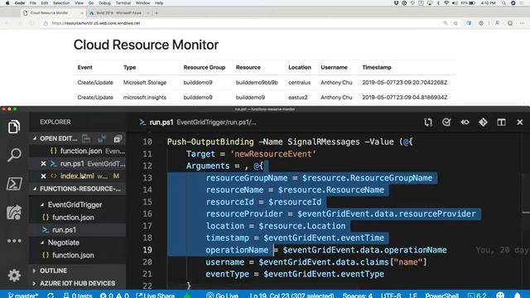Click the new untitled file icon in Open Editors
This screenshot has height=298, width=530.
click(x=86, y=138)
